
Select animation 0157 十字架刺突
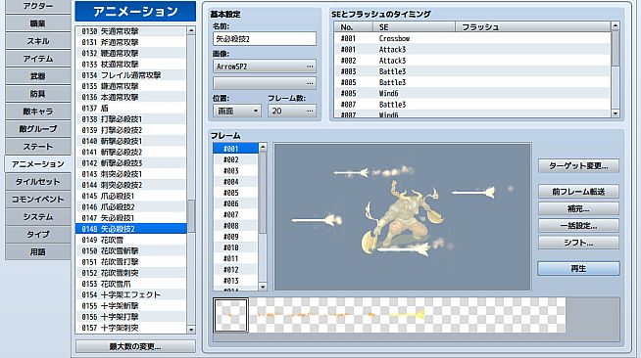click(131, 328)
